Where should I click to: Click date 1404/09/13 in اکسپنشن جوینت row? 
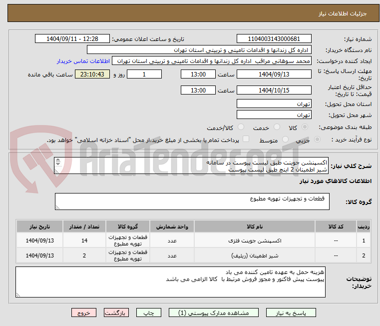[x=40, y=240]
